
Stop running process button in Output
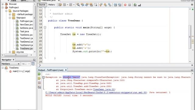(x=39, y=83)
